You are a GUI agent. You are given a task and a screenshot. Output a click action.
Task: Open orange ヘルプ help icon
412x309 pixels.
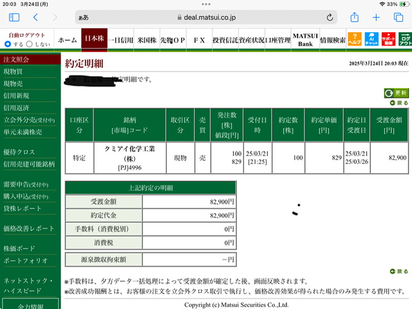coord(355,39)
